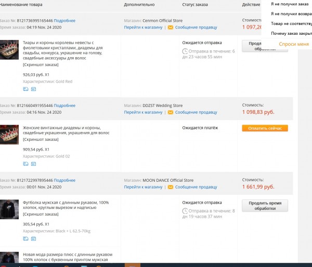Click the first delivery icon under Gold Red item
The height and width of the screenshot is (267, 312).
[x=25, y=89]
